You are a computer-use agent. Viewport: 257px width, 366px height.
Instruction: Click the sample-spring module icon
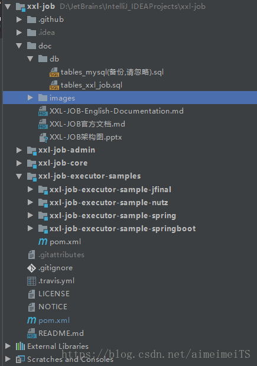pos(43,216)
